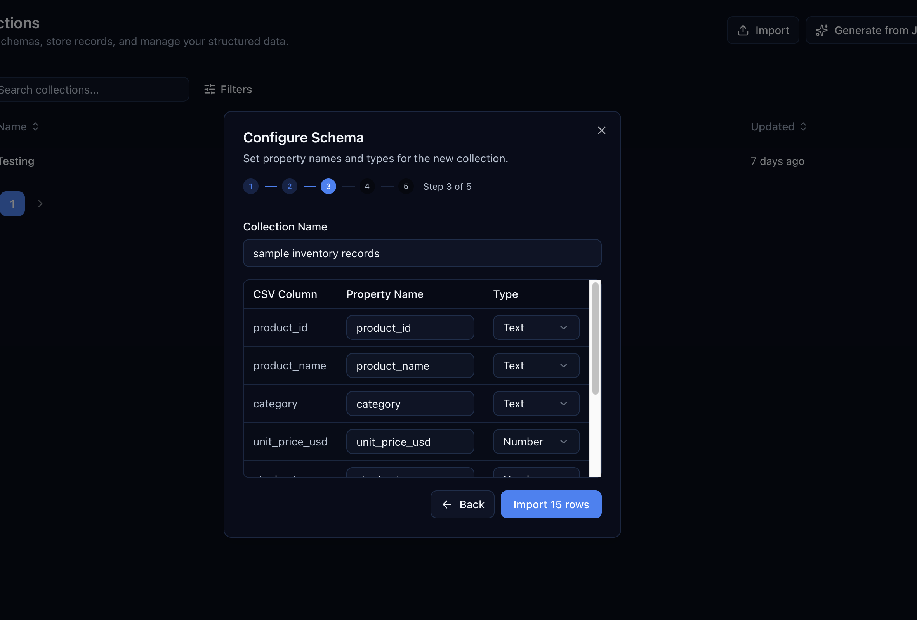Change unit_price_usd Number type dropdown
Screen dimensions: 917x620
pyautogui.click(x=536, y=442)
